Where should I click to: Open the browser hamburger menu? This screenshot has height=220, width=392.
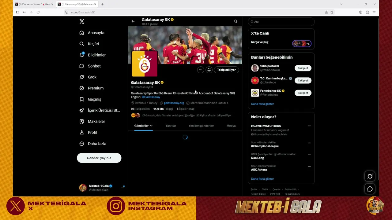click(374, 12)
